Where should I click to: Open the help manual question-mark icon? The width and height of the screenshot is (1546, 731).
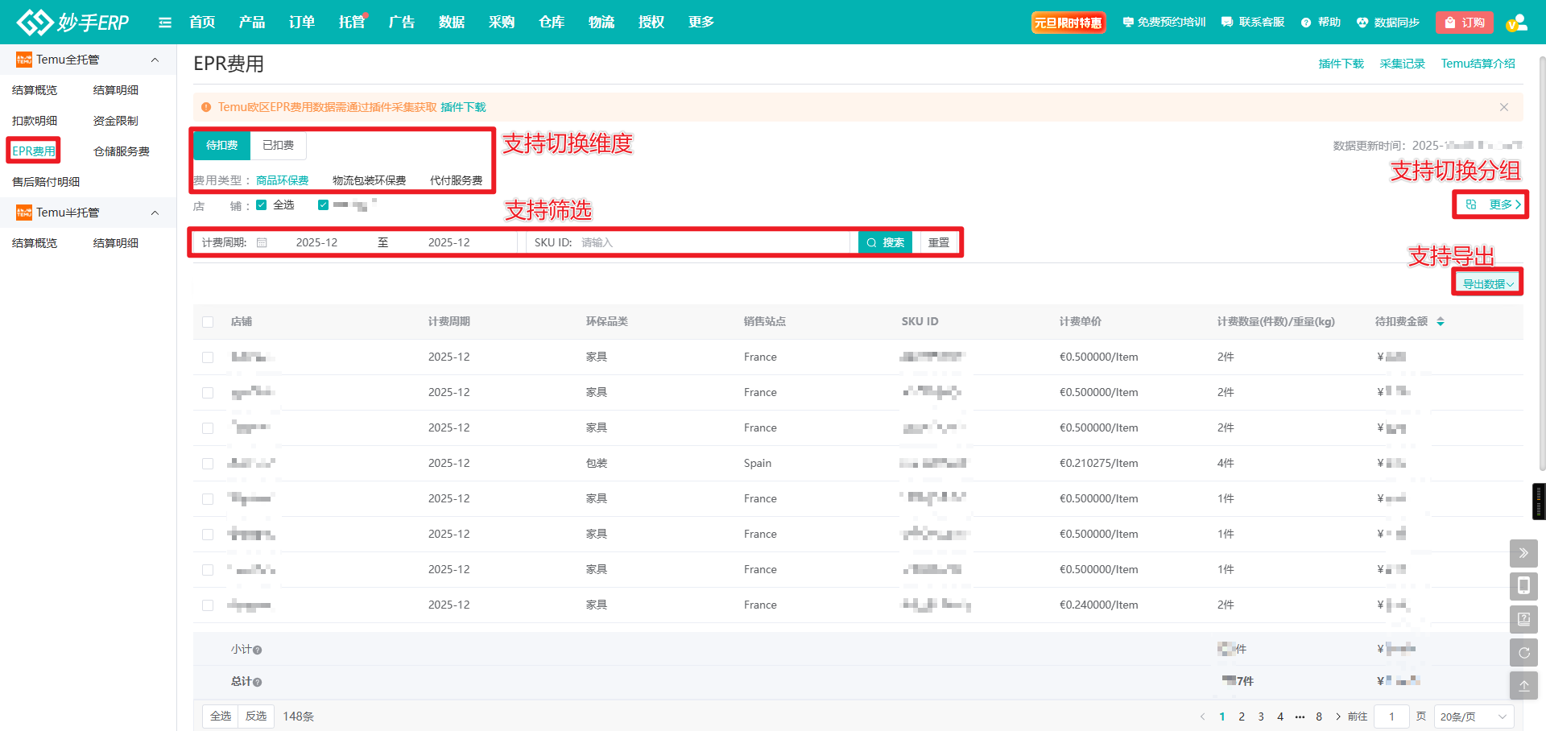(x=1523, y=619)
